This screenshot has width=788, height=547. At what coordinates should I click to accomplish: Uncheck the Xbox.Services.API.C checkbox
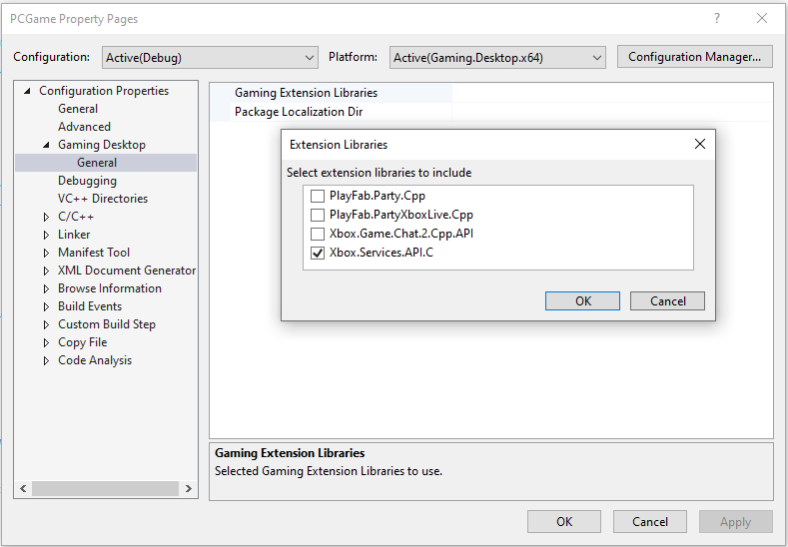(318, 254)
